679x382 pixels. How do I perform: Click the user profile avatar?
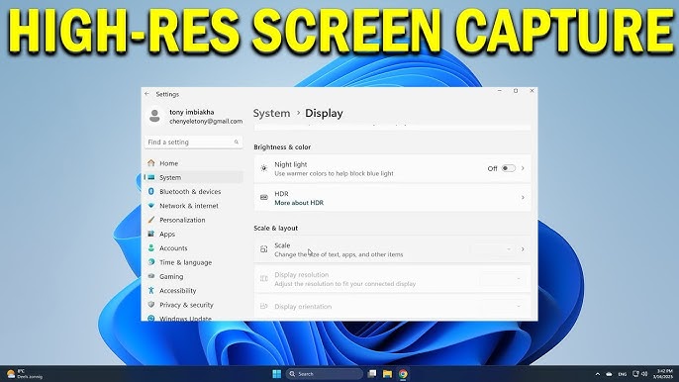(x=154, y=116)
